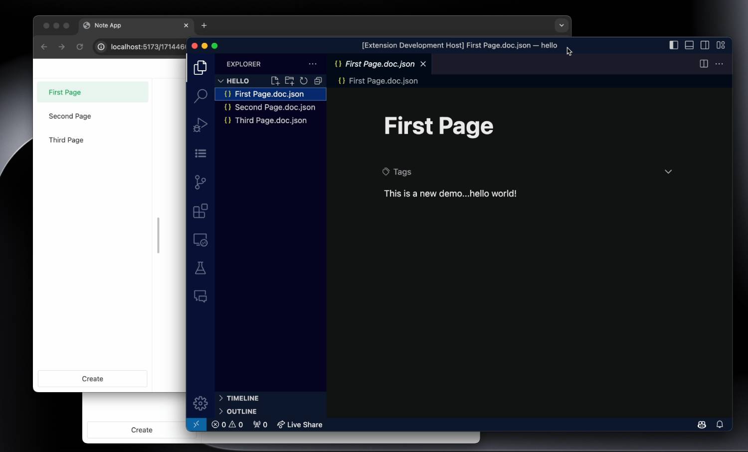Reload the Note App browser page

(x=80, y=47)
